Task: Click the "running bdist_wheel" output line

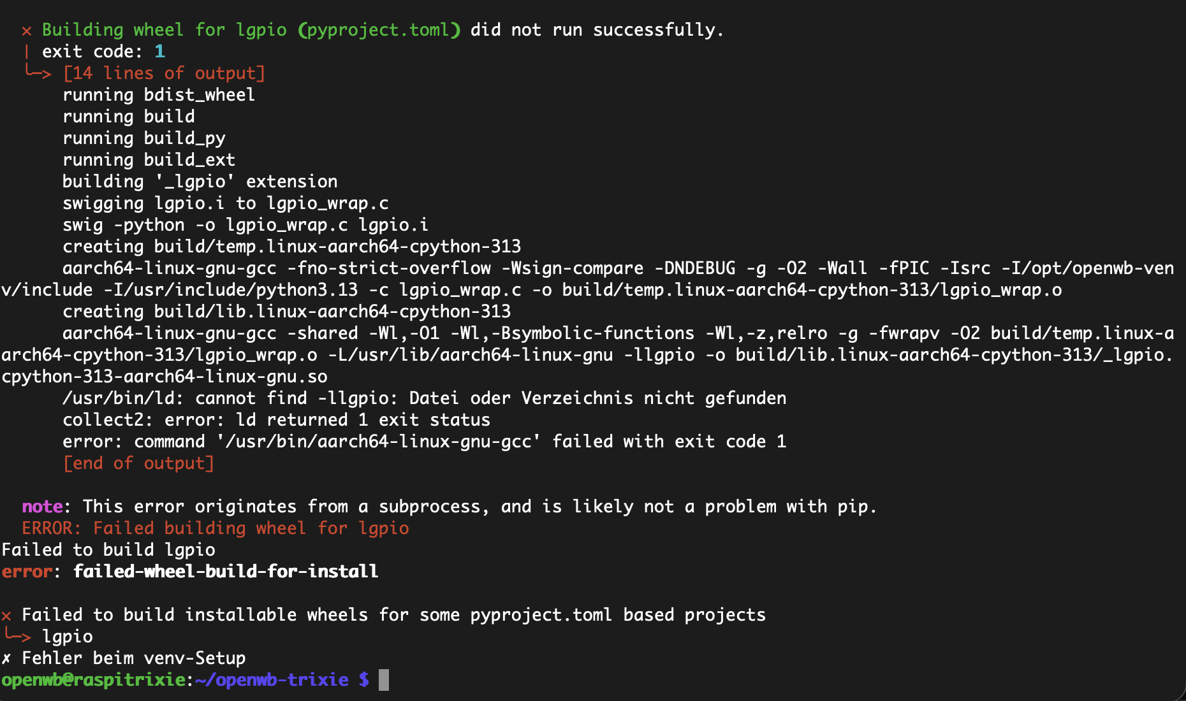Action: [159, 95]
